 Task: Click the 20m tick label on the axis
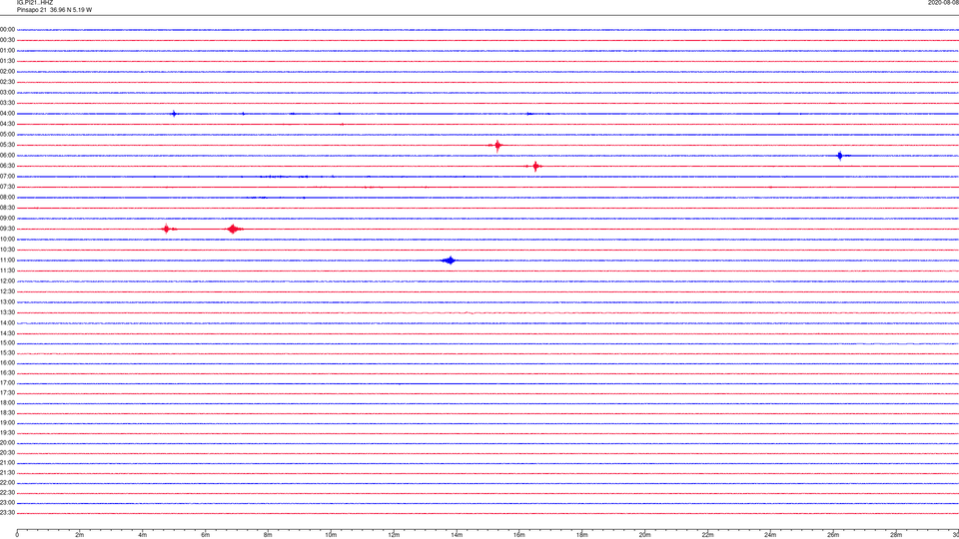pyautogui.click(x=645, y=535)
